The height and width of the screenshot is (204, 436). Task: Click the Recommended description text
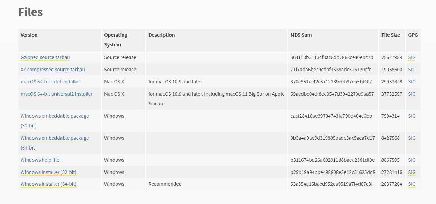165,184
